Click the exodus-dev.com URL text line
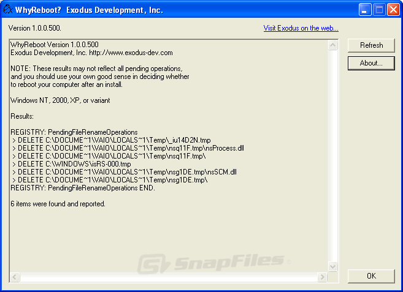The image size is (403, 292). point(91,53)
